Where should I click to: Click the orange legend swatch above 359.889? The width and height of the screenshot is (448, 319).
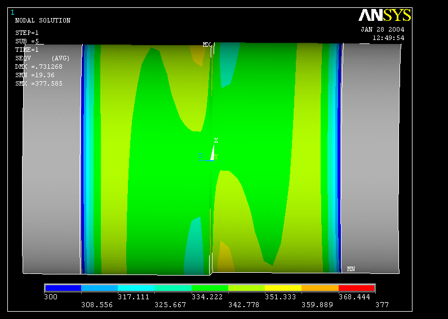tap(320, 288)
